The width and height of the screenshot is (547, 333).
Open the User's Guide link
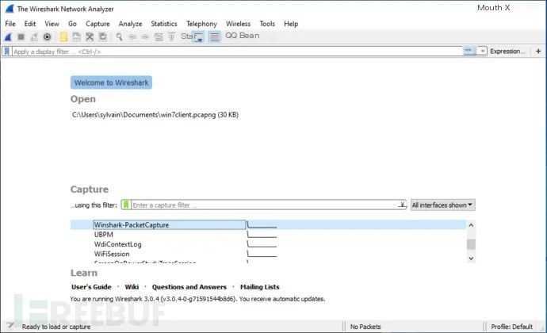point(91,287)
